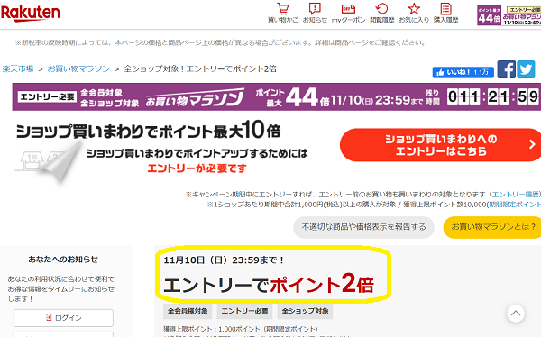Open the notifications (お知らせ) icon
The height and width of the screenshot is (337, 541).
(315, 13)
